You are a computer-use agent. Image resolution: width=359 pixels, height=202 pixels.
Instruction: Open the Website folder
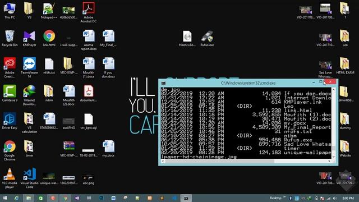pos(345,149)
